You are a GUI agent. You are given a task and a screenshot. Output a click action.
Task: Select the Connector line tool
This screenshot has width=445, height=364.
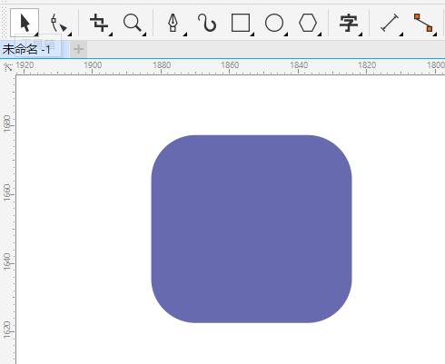pos(423,23)
